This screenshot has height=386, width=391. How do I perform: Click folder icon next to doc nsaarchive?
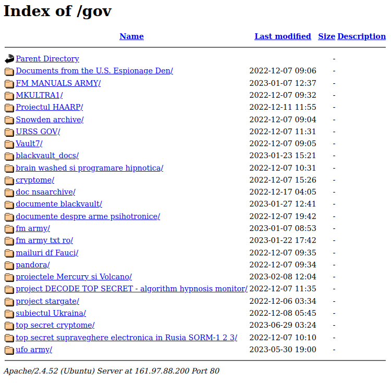click(x=9, y=192)
